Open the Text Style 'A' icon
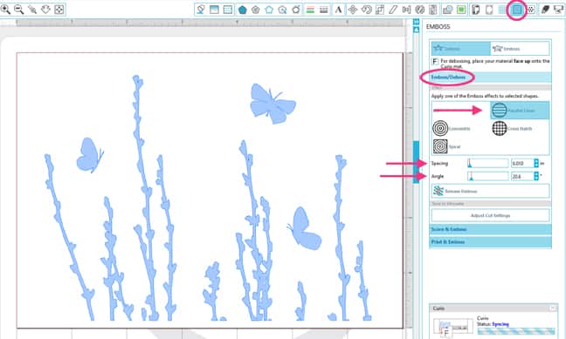Image resolution: width=566 pixels, height=339 pixels. (338, 10)
